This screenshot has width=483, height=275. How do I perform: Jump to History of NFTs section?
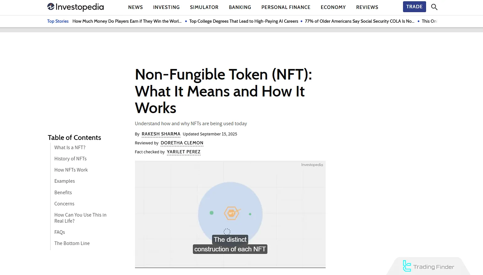pos(70,159)
